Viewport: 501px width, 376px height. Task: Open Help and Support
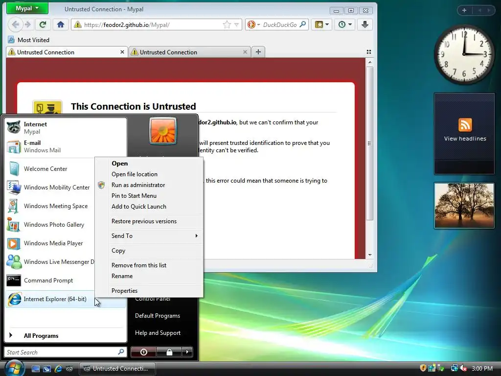tap(158, 333)
